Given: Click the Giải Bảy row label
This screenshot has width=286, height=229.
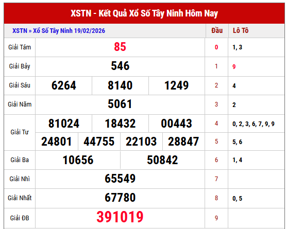Looking at the screenshot, I should 20,66.
